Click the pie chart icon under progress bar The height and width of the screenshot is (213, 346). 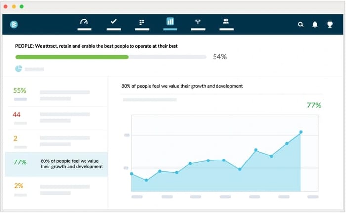click(x=18, y=69)
